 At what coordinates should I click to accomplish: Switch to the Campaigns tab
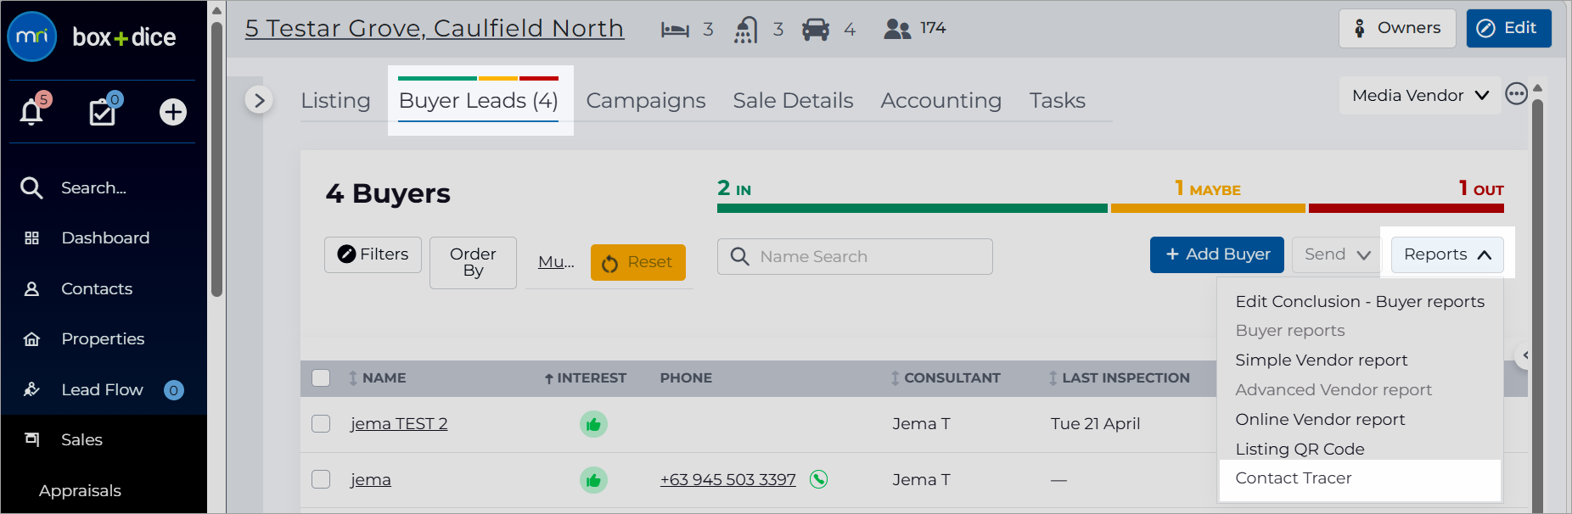646,100
